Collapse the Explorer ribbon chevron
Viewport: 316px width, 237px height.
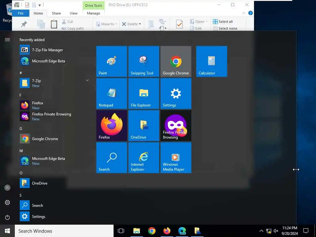(x=244, y=13)
